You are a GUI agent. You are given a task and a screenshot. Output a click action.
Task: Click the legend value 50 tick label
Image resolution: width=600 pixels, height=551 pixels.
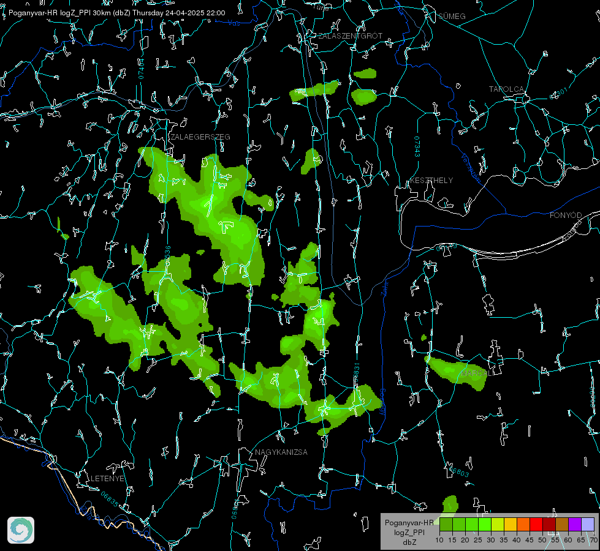tap(542, 540)
